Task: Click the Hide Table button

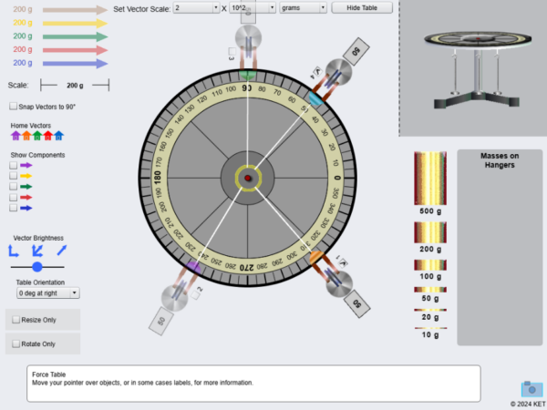Action: pos(362,7)
